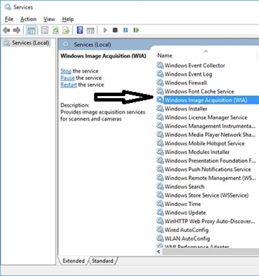The width and height of the screenshot is (259, 276).
Task: Open the Properties toolbar icon
Action: click(45, 30)
